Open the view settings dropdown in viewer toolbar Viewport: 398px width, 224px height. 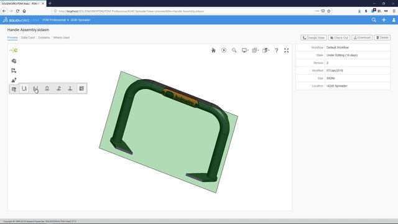click(x=255, y=50)
